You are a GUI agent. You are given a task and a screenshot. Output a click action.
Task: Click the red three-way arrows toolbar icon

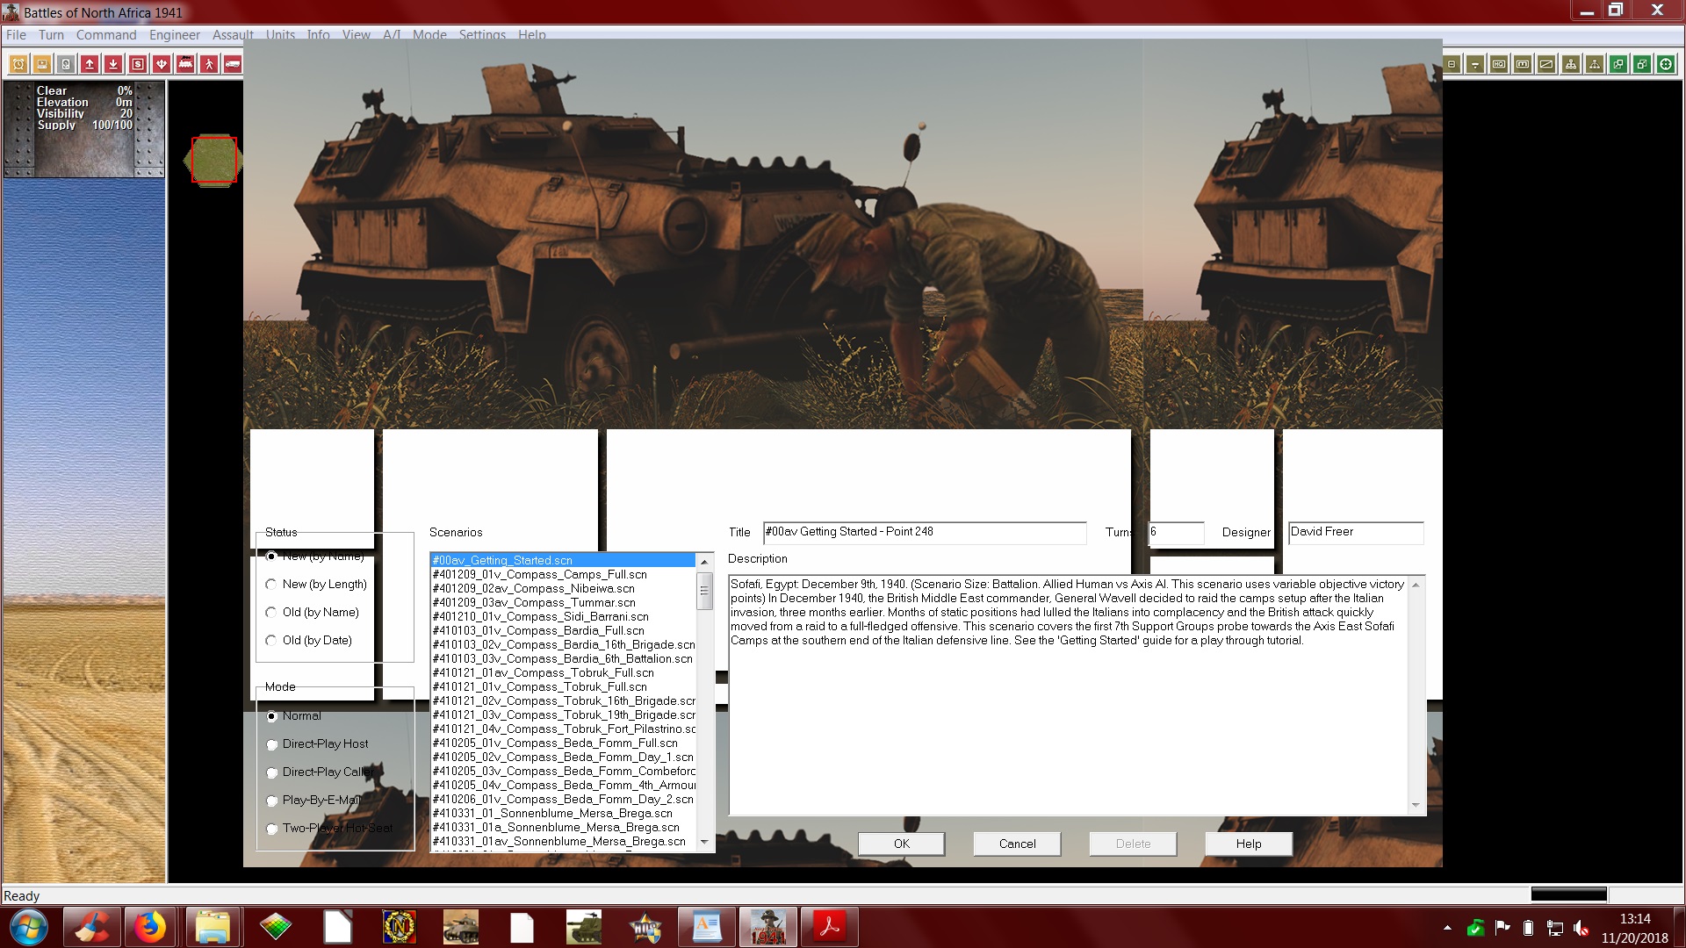(x=162, y=64)
